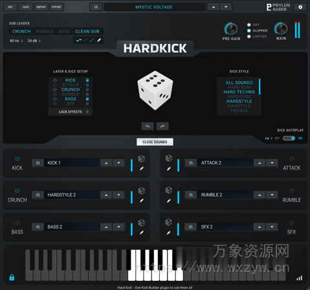Toggle the keyboard lock icon

[x=12, y=277]
